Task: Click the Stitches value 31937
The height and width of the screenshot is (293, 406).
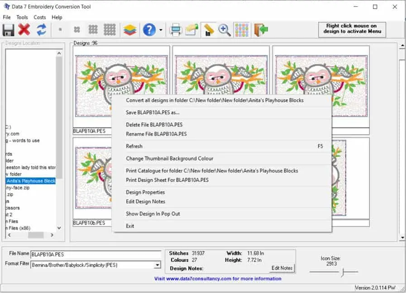Action: pos(198,253)
